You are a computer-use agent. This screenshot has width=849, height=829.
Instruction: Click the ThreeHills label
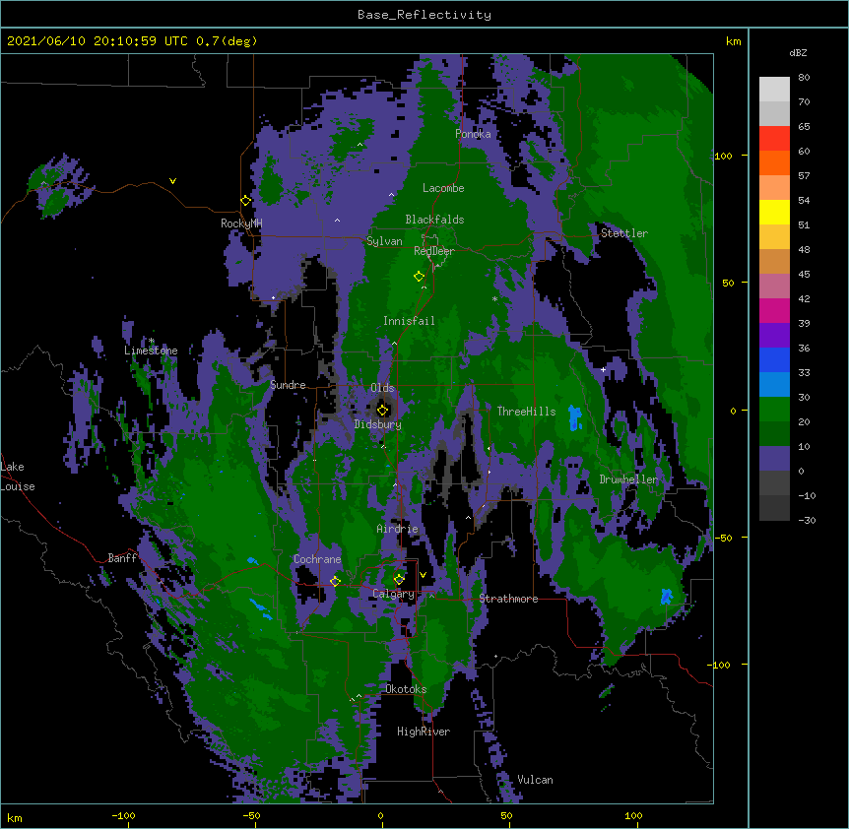(526, 412)
